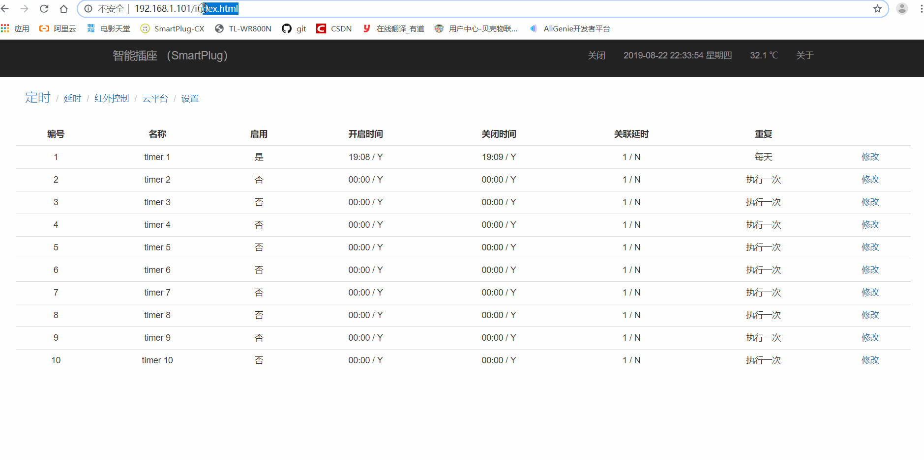
Task: Click 修改 for timer 9
Action: pos(870,338)
